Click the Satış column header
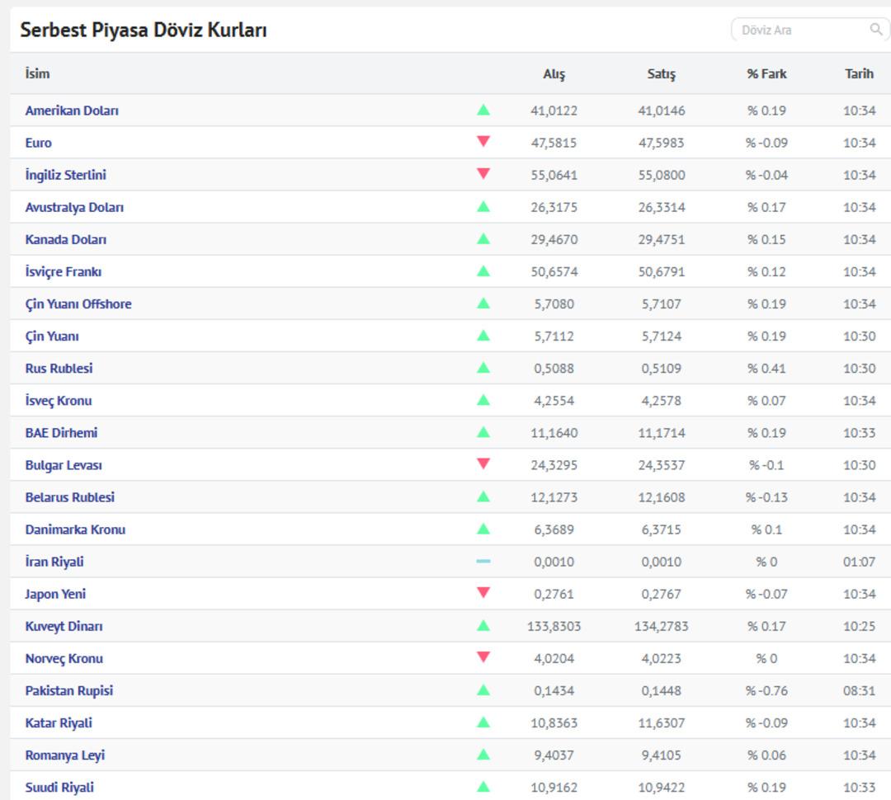Screen dimensions: 891x800 (x=662, y=74)
